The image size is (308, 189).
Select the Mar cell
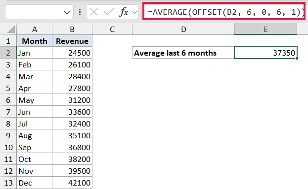pos(35,76)
